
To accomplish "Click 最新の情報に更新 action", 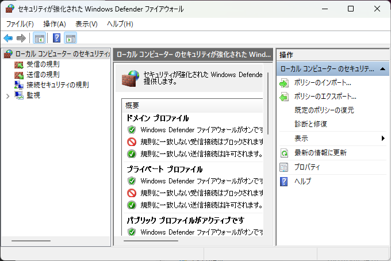I will (x=320, y=152).
